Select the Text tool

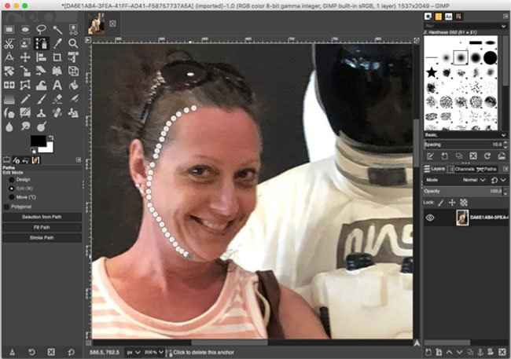58,84
